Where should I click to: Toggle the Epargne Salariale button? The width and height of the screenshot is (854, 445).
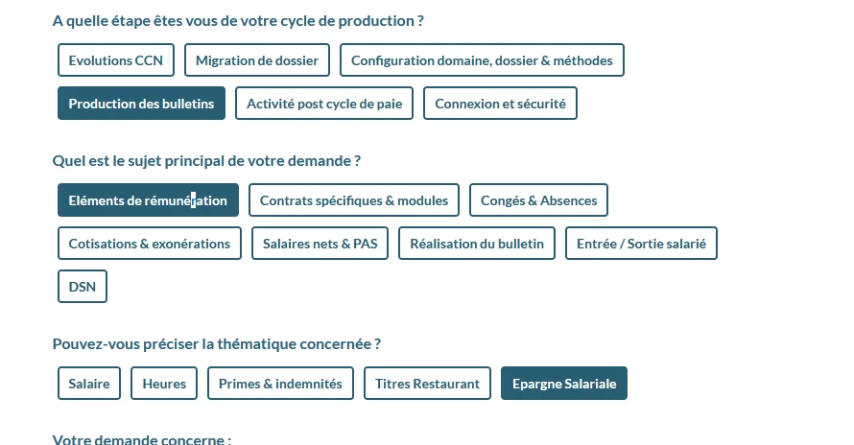[564, 383]
